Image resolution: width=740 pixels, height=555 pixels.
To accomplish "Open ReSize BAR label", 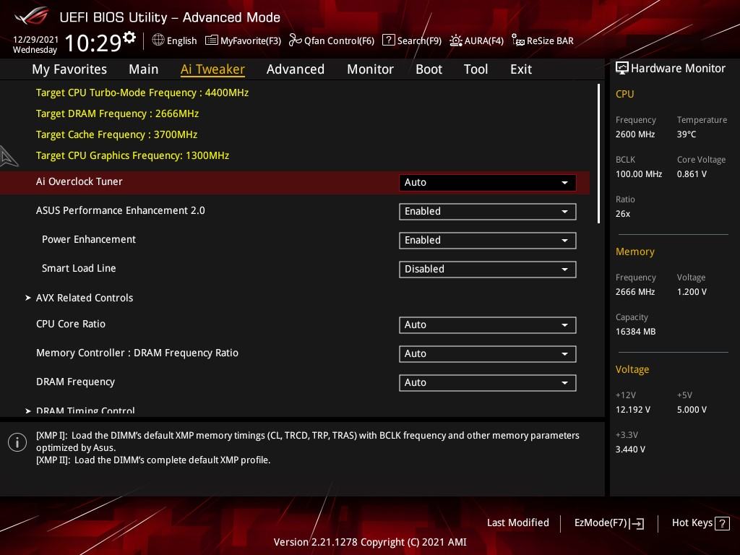I will pos(550,40).
